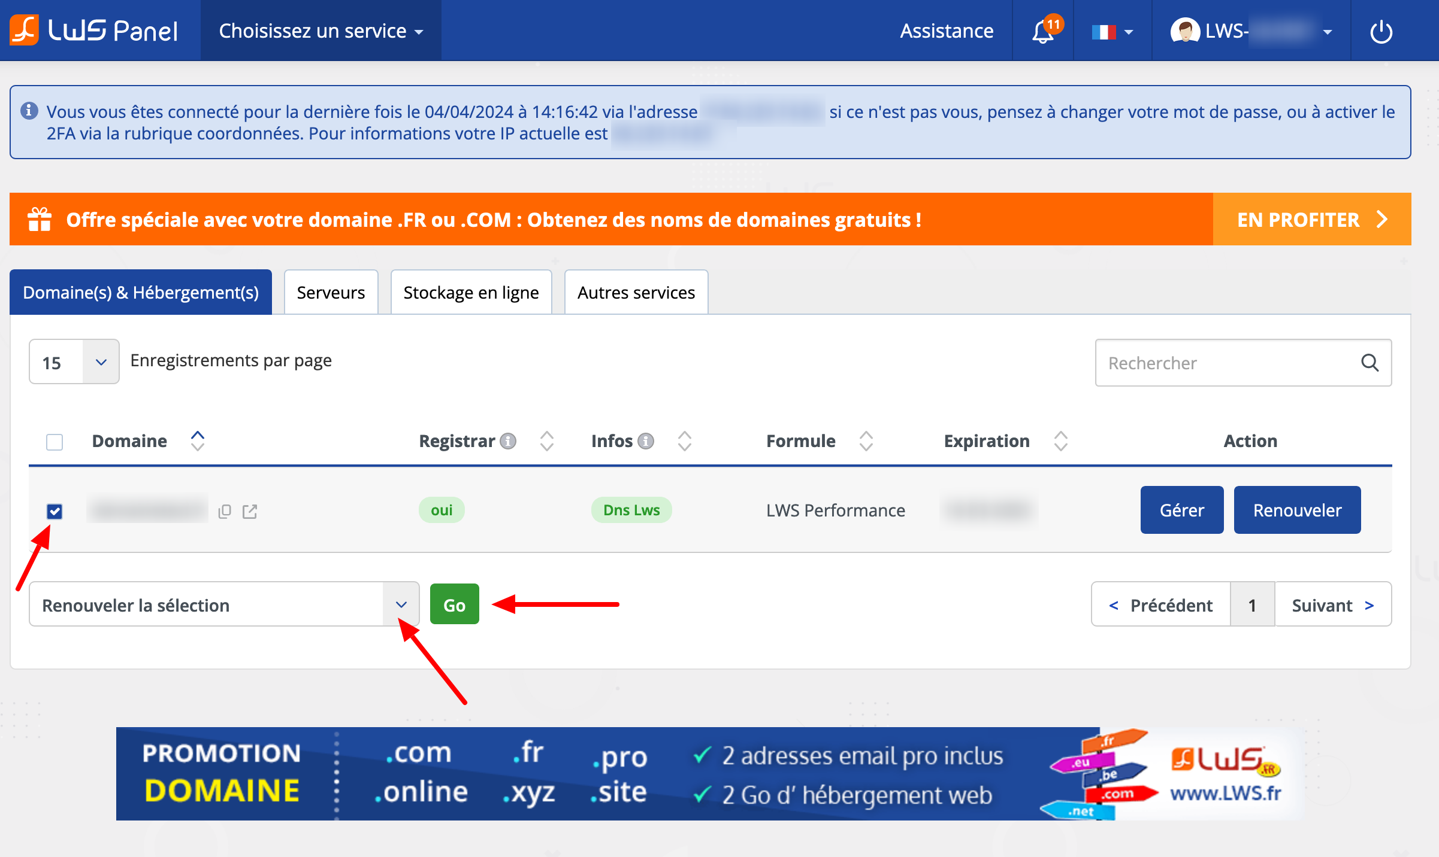
Task: Click the Infos column info icon
Action: coord(646,441)
